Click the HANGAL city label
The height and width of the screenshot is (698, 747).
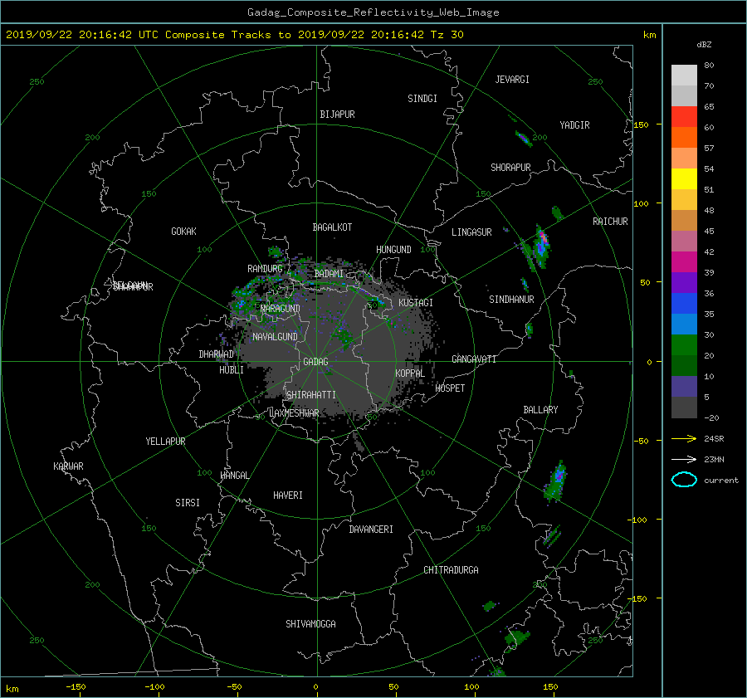coord(234,476)
